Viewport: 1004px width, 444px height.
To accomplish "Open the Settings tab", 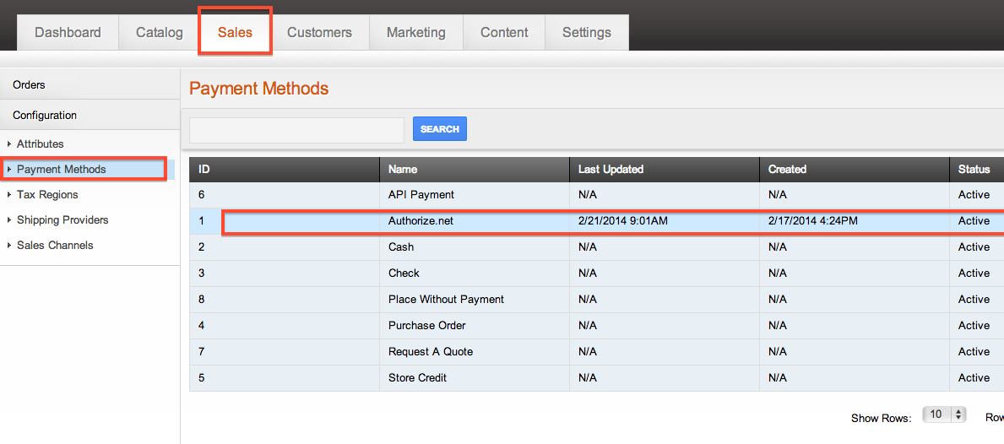I will [x=587, y=32].
